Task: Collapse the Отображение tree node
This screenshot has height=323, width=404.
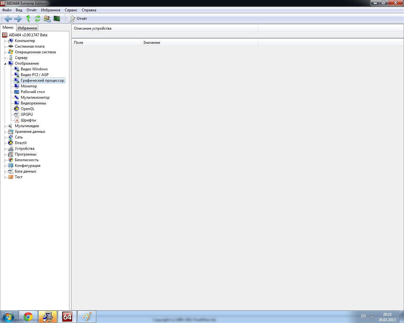Action: point(5,64)
